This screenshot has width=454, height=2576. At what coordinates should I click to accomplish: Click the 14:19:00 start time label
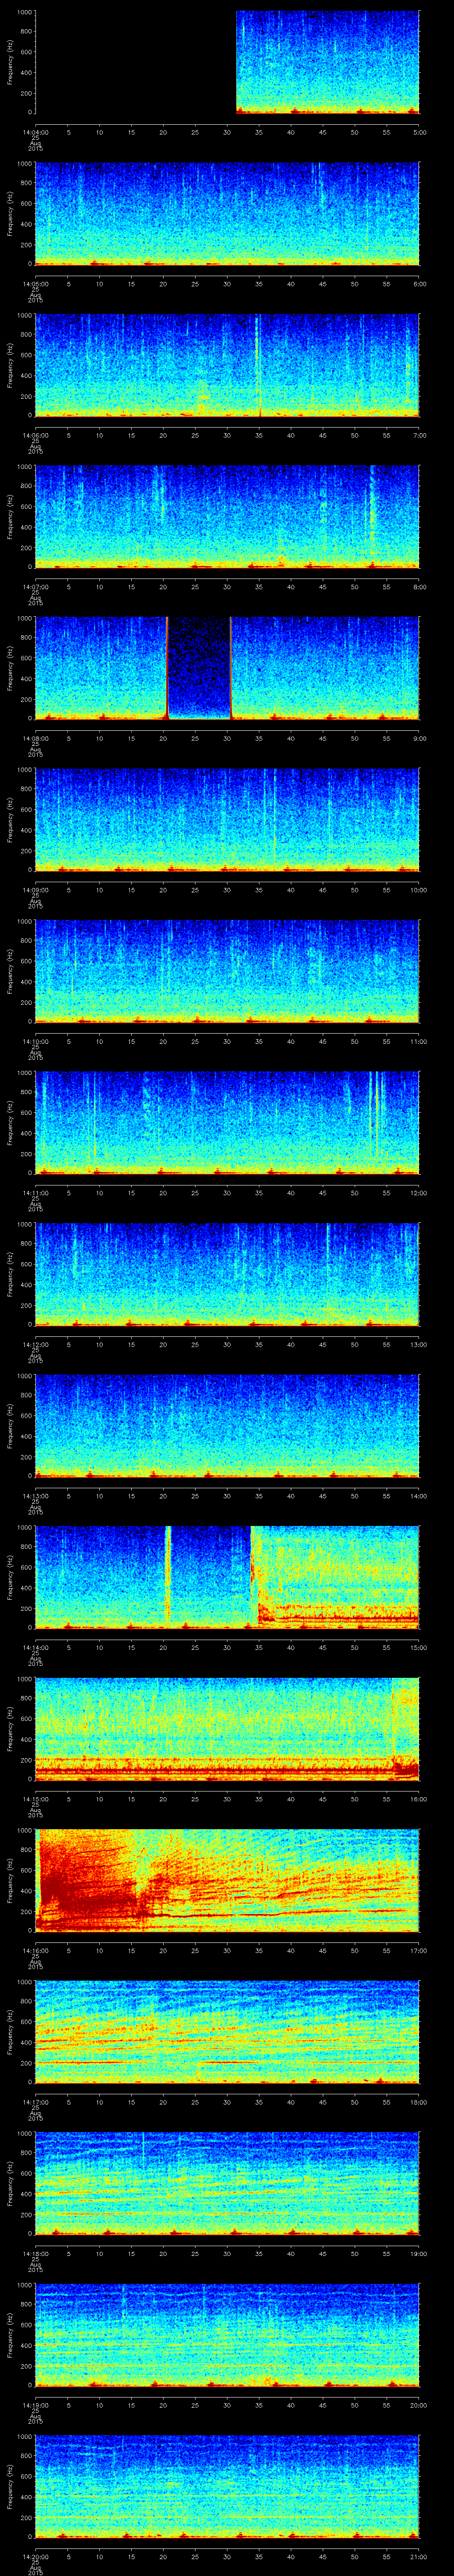point(35,2405)
